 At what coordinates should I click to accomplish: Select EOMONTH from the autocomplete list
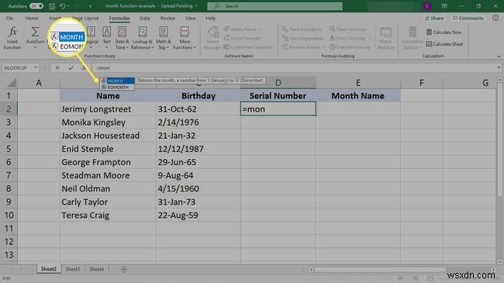tap(116, 87)
